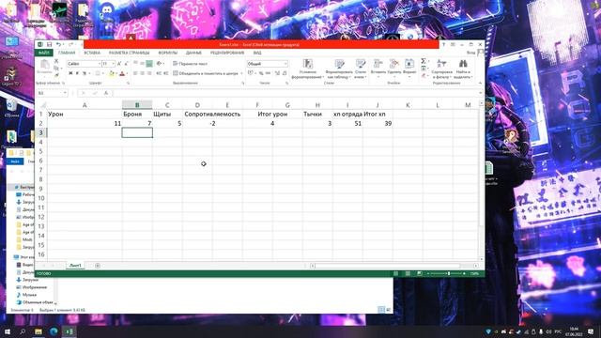The width and height of the screenshot is (601, 338).
Task: Open Музыка folder in Explorer window
Action: pos(29,295)
